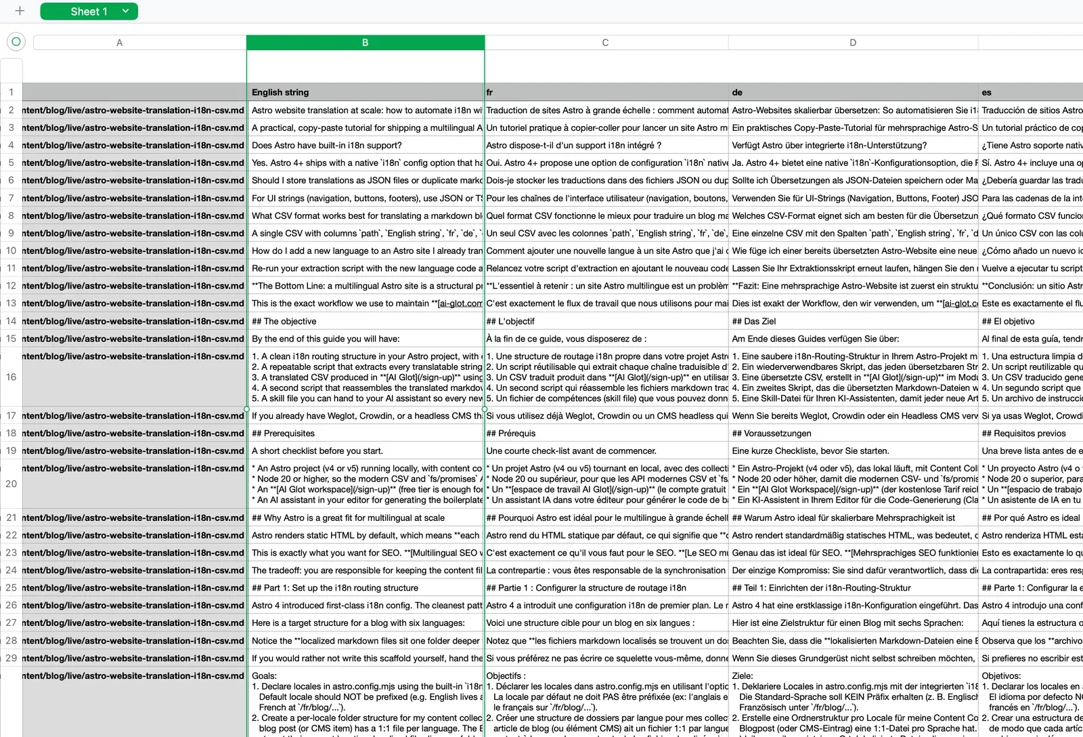Select cell 'Astro dispose-t-il d'un support i18n intégré ?'
This screenshot has height=737, width=1083.
tap(606, 145)
